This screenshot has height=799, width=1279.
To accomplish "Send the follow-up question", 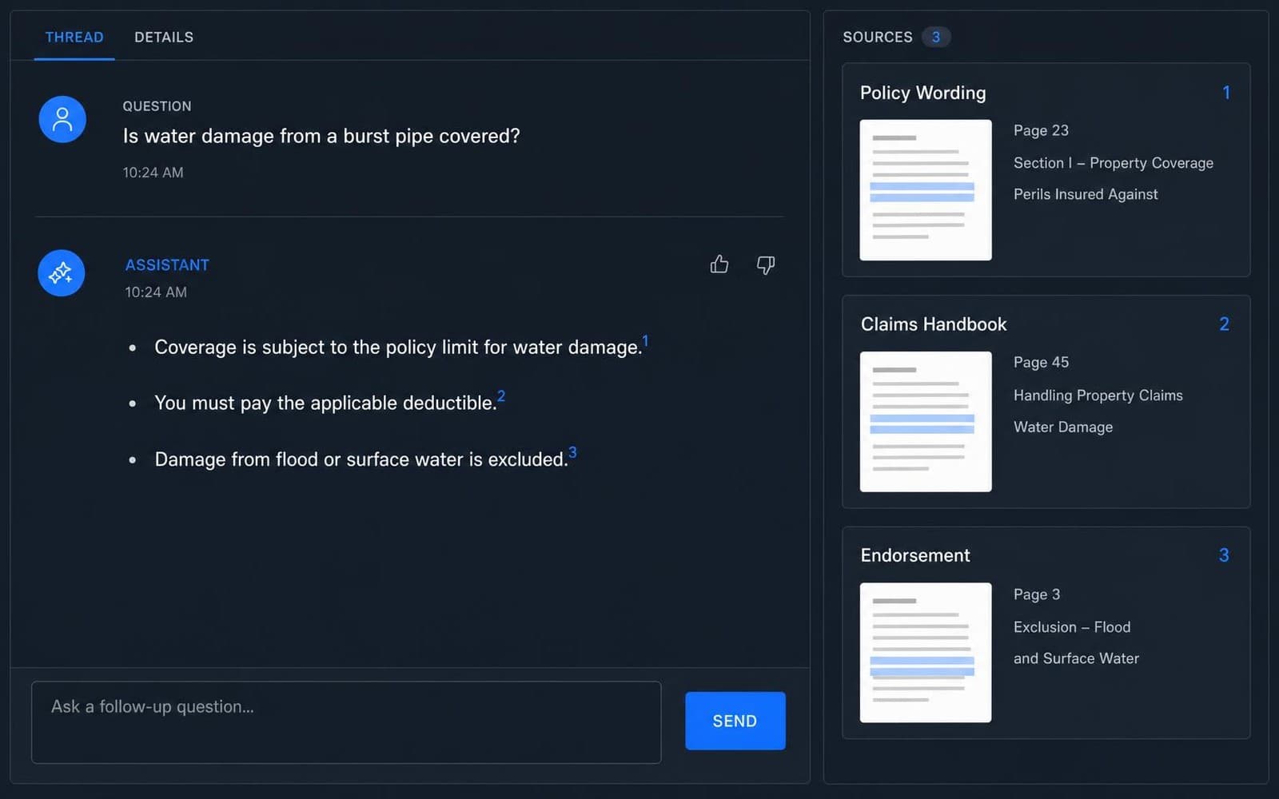I will [x=735, y=721].
